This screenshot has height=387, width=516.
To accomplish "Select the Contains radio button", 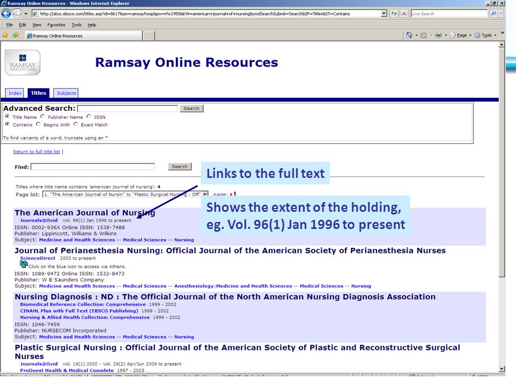I will [7, 124].
